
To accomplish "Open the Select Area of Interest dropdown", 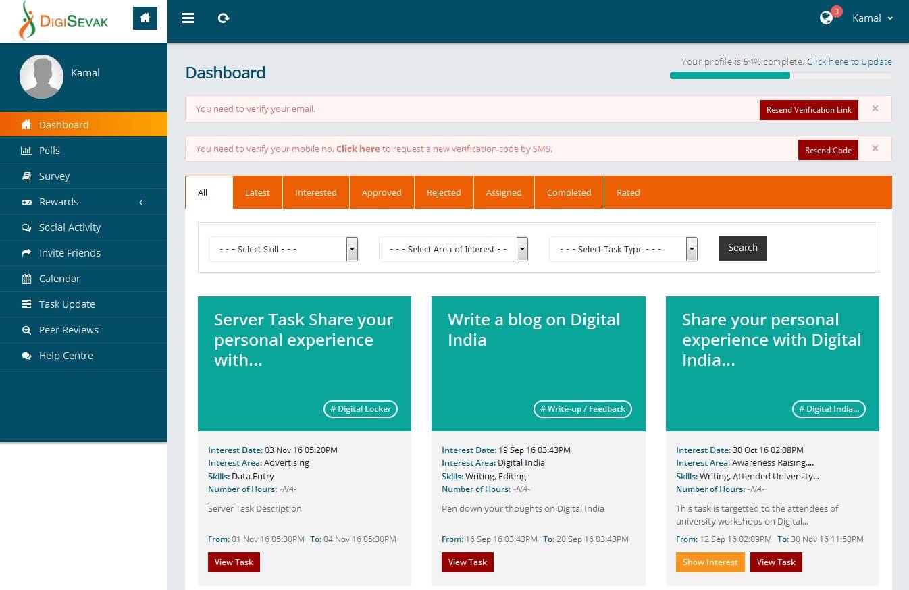I will 453,249.
